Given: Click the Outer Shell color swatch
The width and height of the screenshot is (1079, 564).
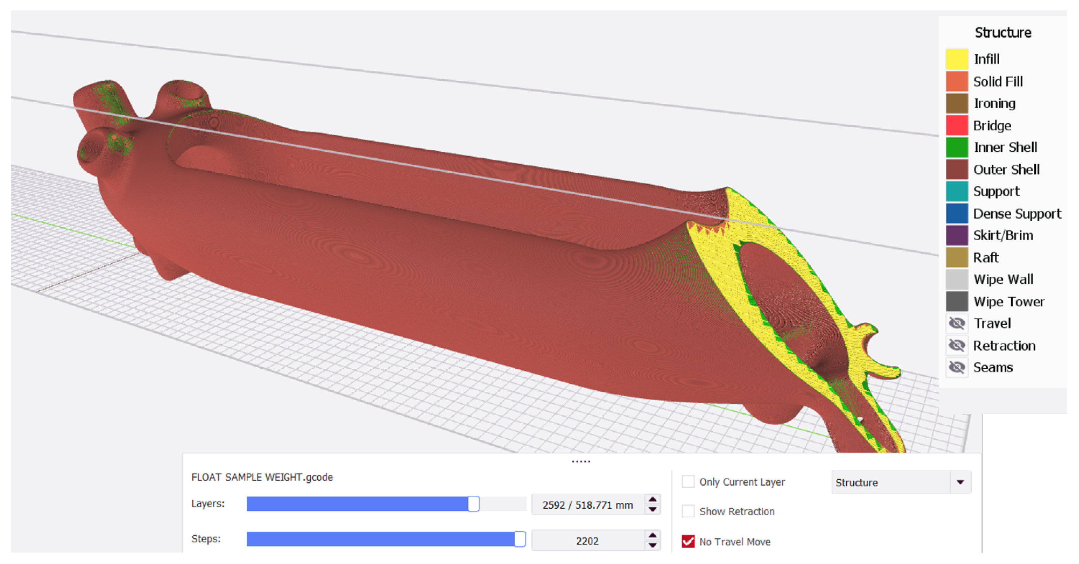Looking at the screenshot, I should pyautogui.click(x=957, y=170).
